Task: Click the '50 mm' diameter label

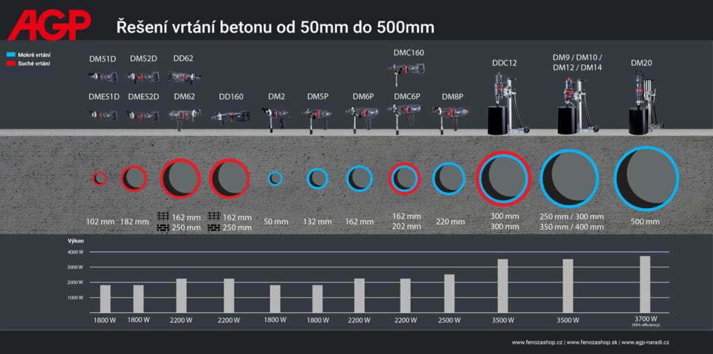Action: (x=276, y=222)
